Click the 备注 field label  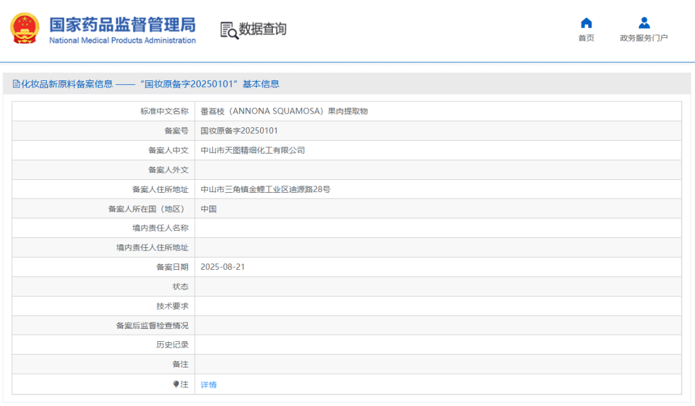[180, 364]
